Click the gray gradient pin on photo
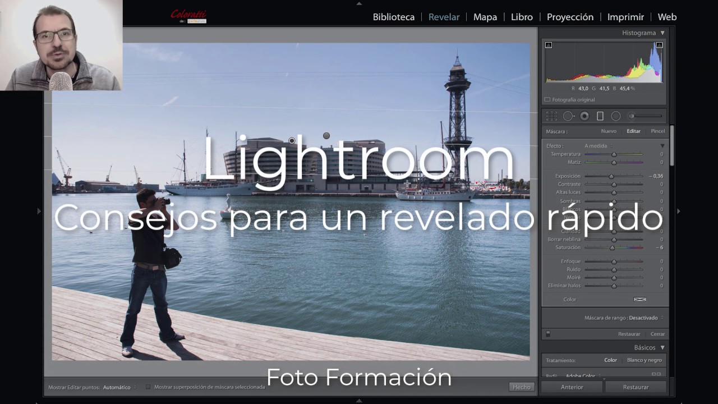Screen dimensions: 718x404 [326, 136]
